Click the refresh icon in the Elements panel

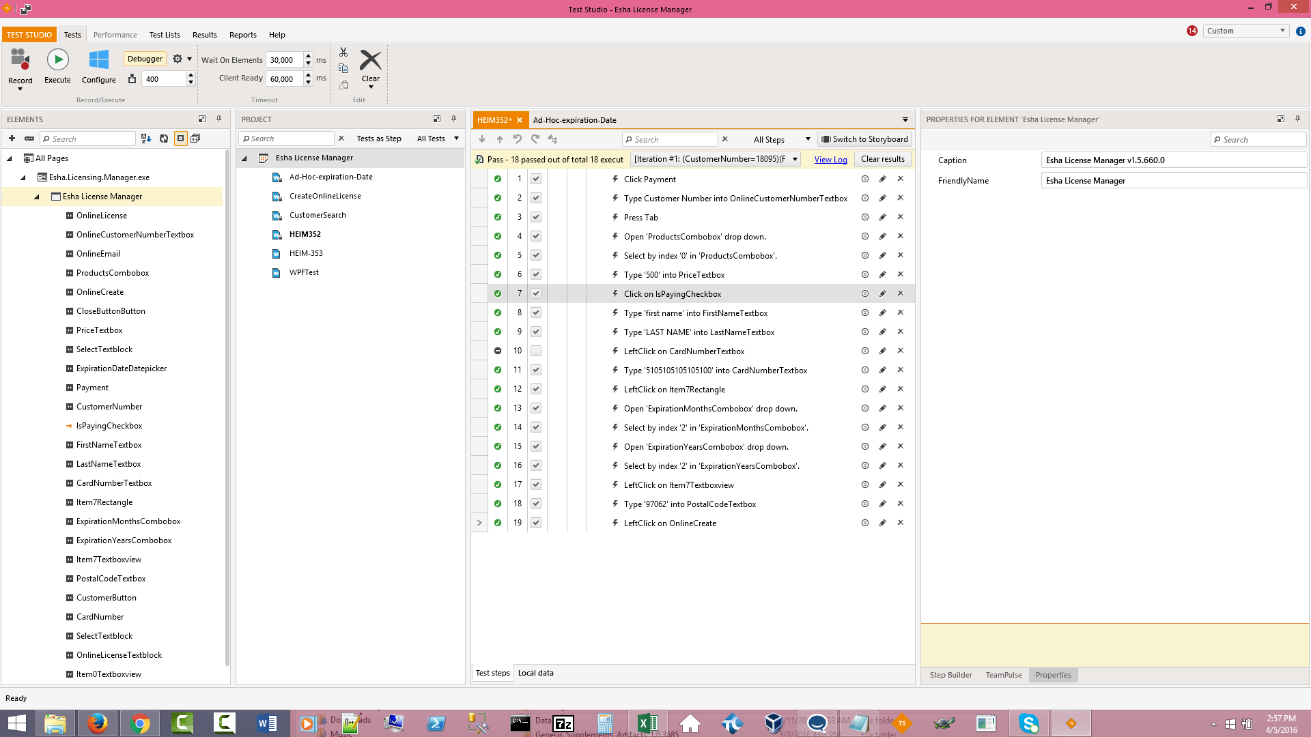click(164, 139)
